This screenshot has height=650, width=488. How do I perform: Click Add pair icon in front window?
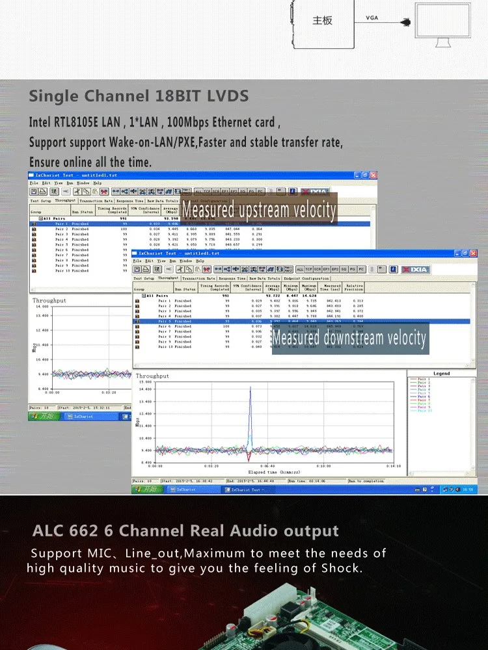coord(218,269)
